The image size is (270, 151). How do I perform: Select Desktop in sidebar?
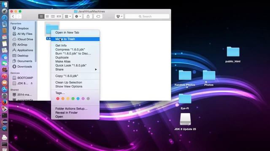click(x=23, y=56)
